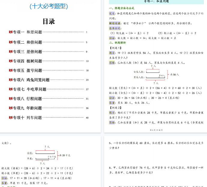Select the book icon next to 专项三
Image resolution: width=207 pixels, height=187 pixels.
pyautogui.click(x=10, y=52)
